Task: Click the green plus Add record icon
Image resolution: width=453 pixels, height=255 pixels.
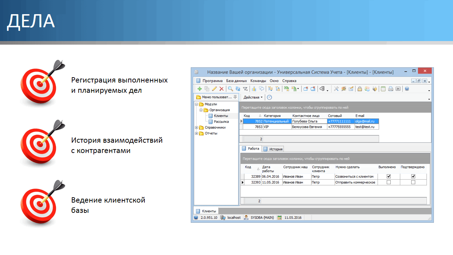Action: click(x=200, y=89)
